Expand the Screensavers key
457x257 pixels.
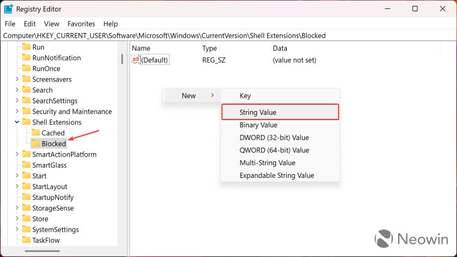(x=17, y=79)
